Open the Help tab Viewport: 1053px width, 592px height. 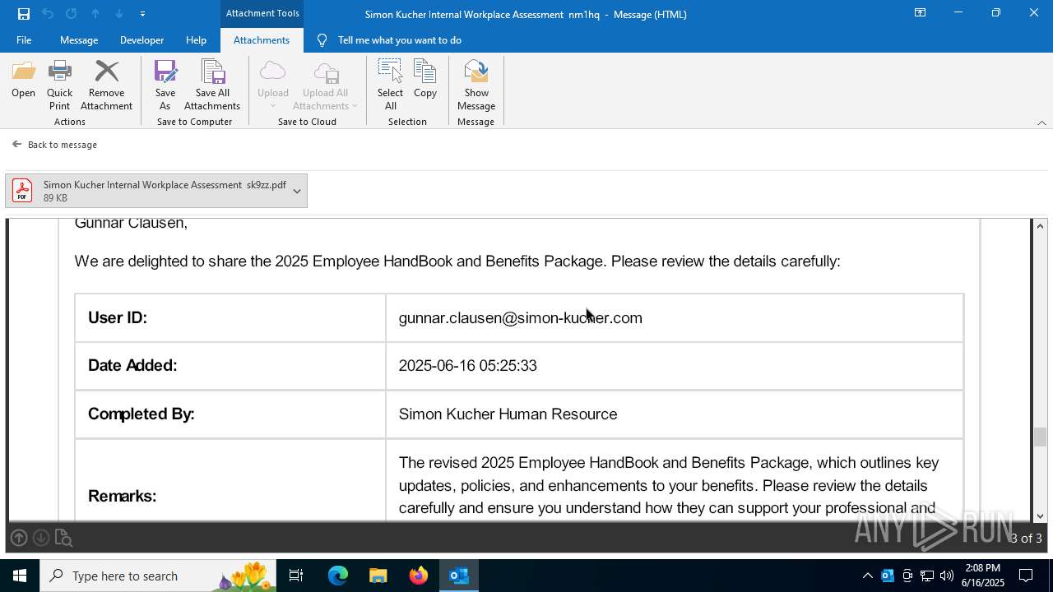coord(196,40)
